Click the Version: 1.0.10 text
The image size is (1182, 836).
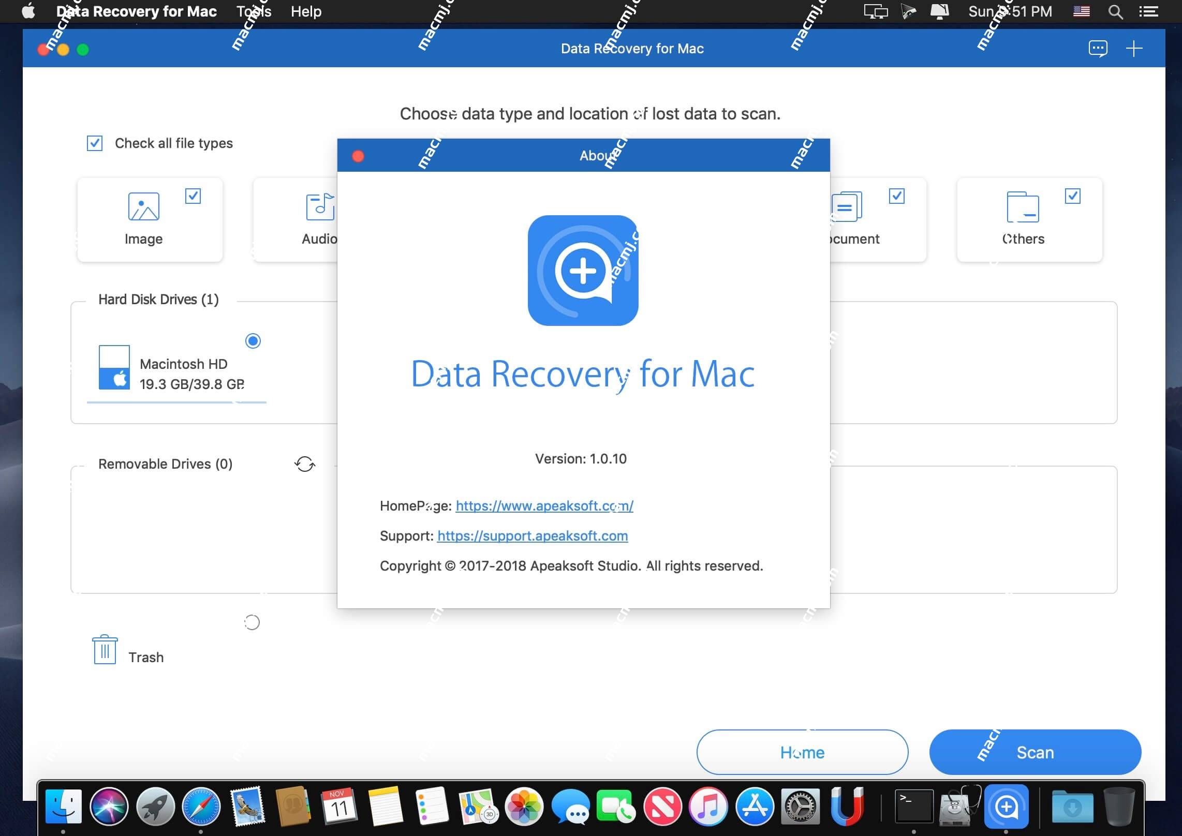(581, 458)
